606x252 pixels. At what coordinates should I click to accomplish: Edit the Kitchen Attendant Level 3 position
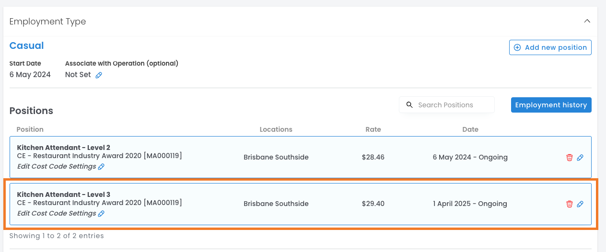(x=580, y=204)
